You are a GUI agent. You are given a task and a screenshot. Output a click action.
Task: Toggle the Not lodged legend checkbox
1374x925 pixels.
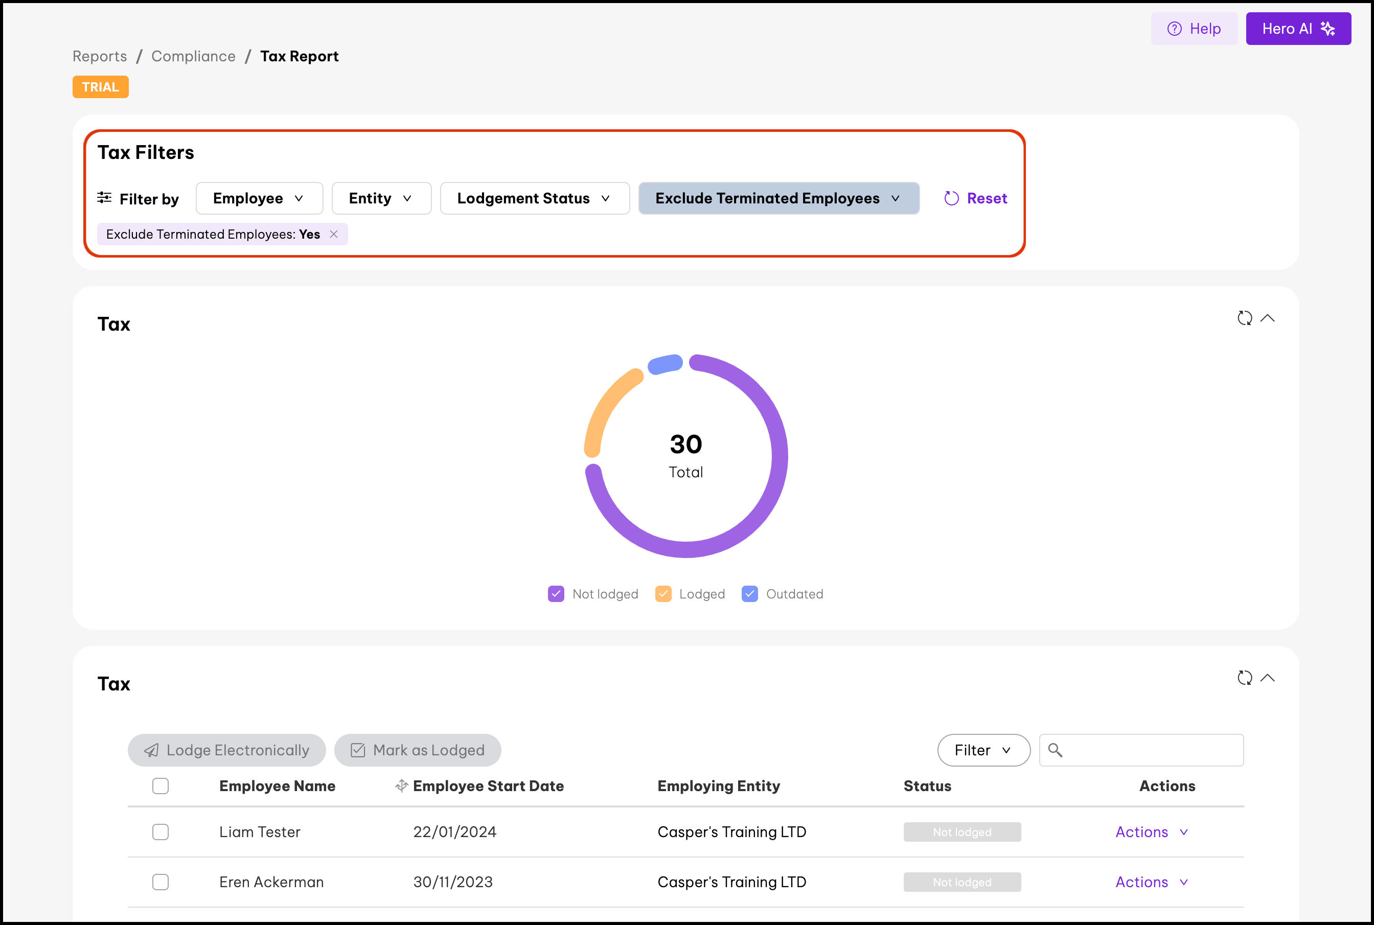pyautogui.click(x=556, y=593)
